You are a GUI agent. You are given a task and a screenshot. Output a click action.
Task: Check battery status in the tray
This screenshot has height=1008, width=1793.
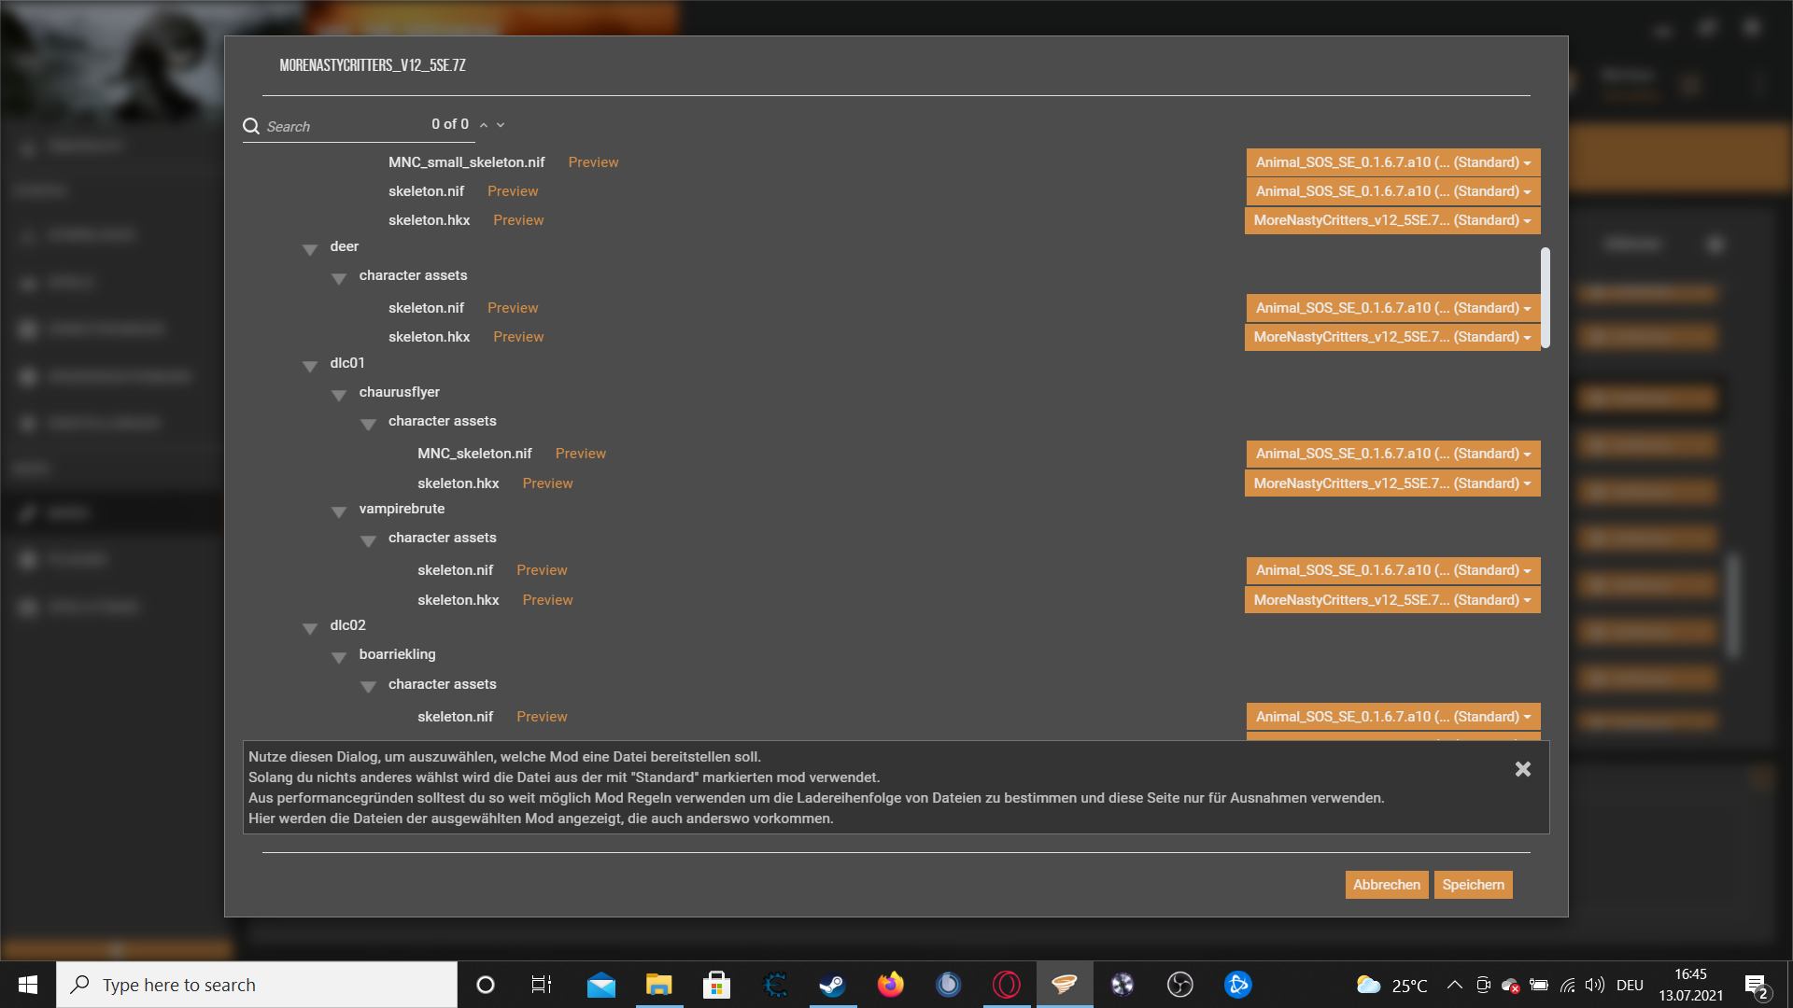(x=1539, y=985)
